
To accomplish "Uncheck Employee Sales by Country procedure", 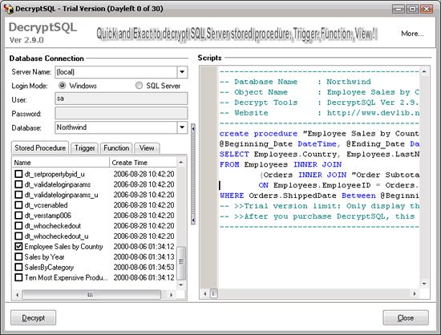I will [x=18, y=247].
